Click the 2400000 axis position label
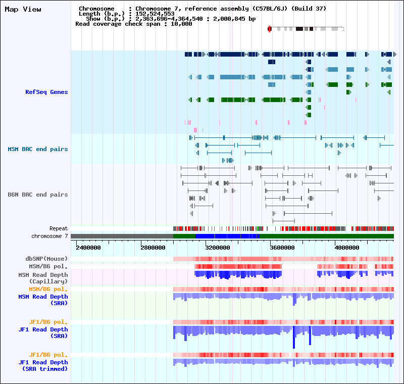Viewport: 404px width, 384px height. click(88, 248)
